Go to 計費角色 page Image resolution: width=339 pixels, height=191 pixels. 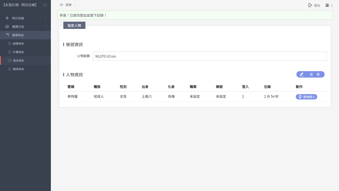point(25,52)
